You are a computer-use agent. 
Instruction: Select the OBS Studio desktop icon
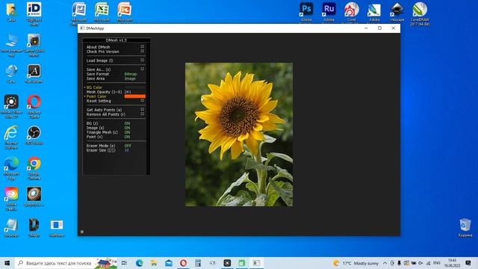pyautogui.click(x=34, y=134)
